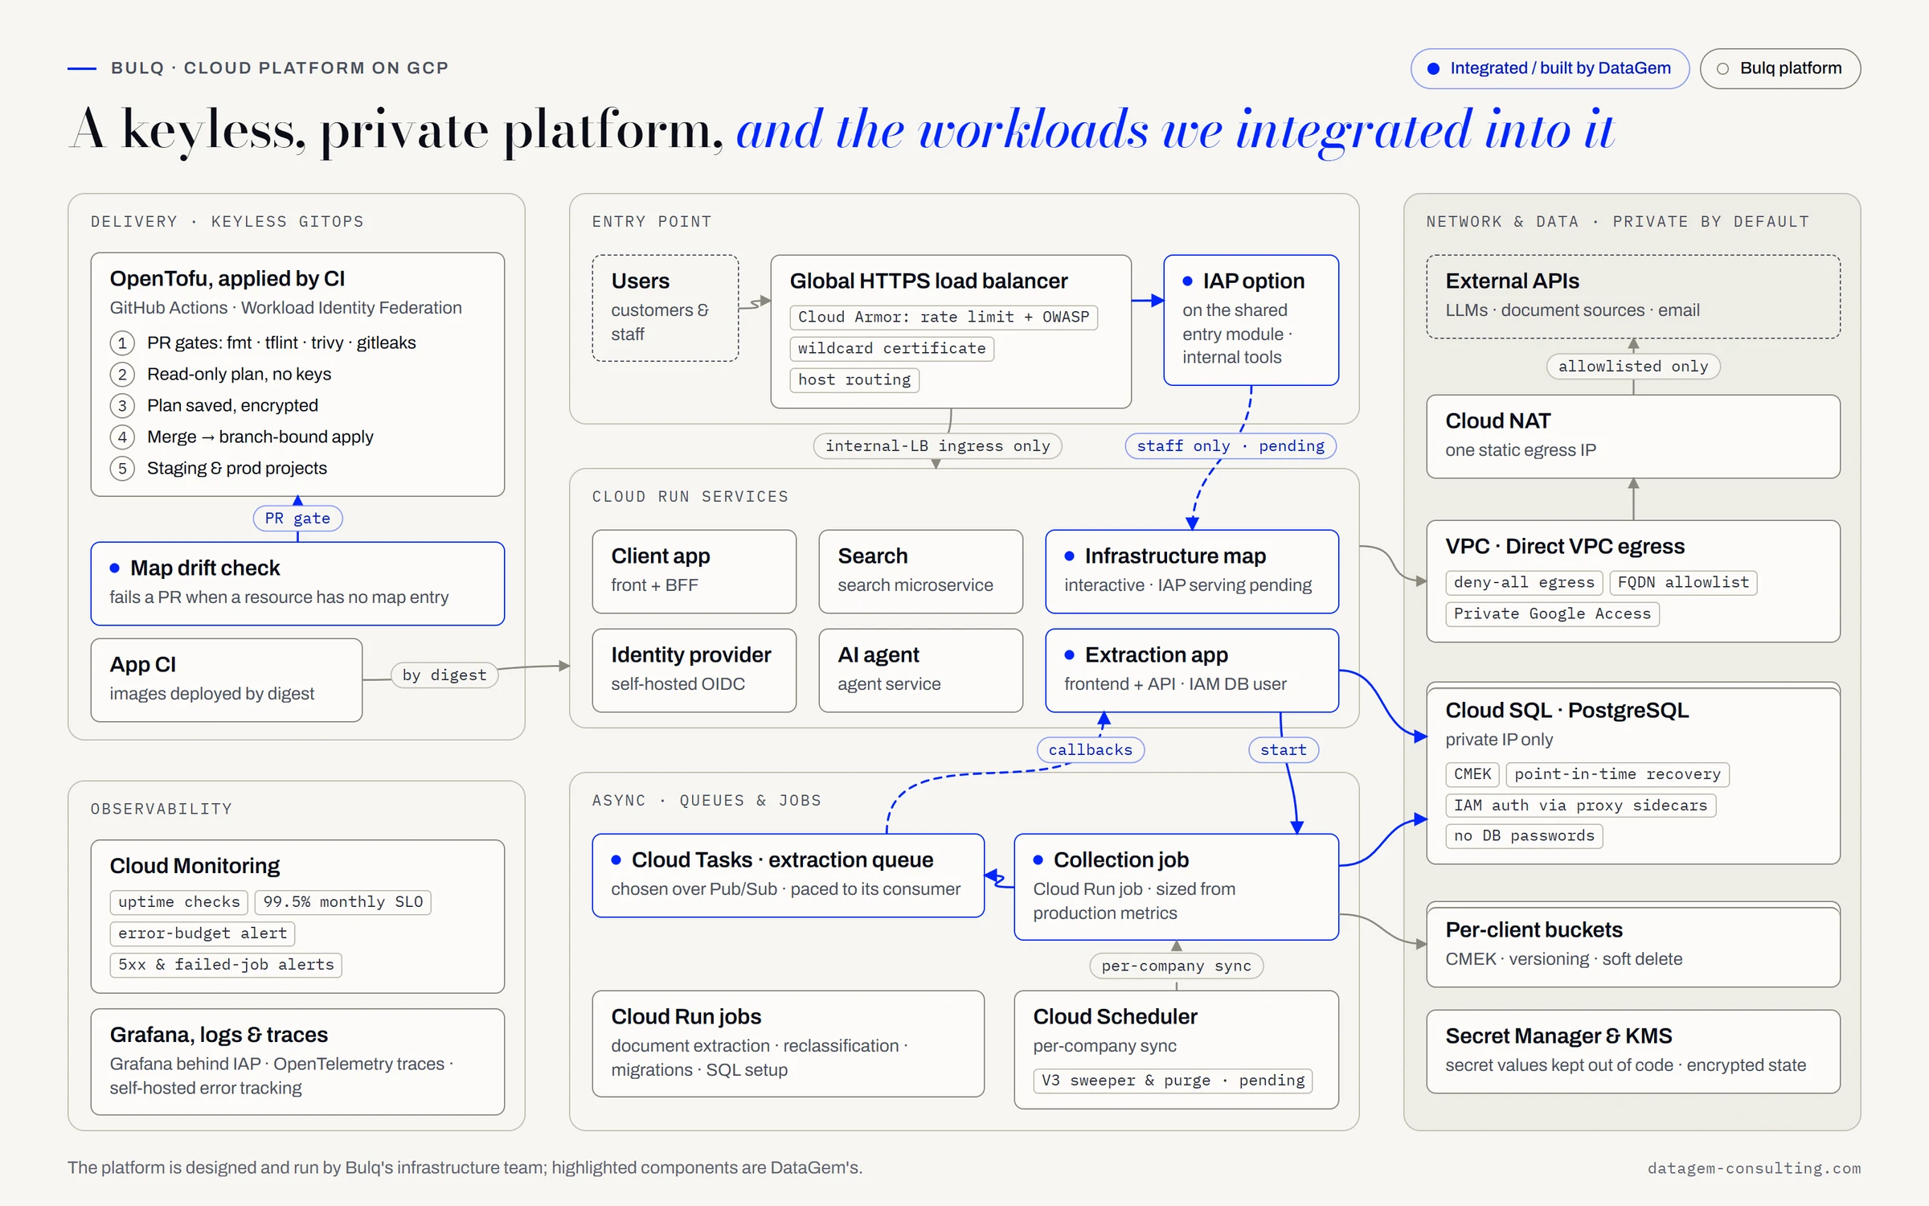Click the '99.5% monthly SLO' tag
The image size is (1929, 1206).
pyautogui.click(x=343, y=903)
